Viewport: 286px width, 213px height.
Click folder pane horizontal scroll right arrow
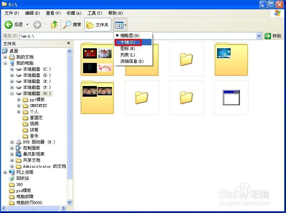click(x=63, y=208)
